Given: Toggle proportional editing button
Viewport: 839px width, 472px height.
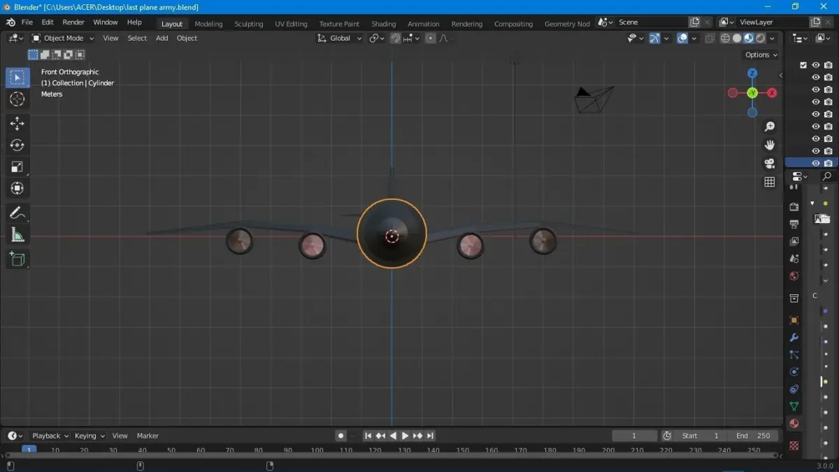Looking at the screenshot, I should [431, 38].
